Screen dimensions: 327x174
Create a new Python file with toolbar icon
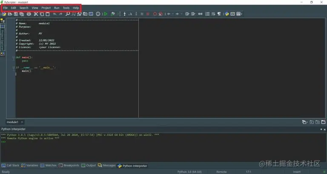tap(4, 14)
